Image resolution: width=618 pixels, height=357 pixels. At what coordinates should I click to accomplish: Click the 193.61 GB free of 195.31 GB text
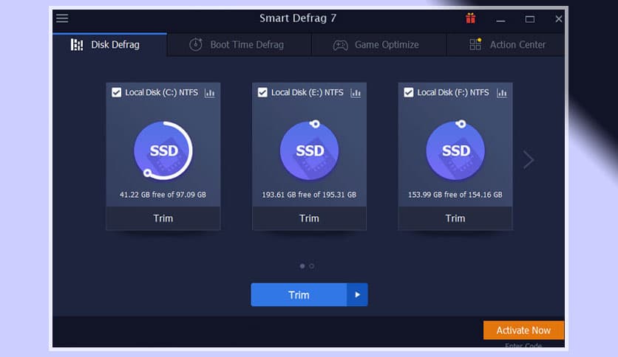tap(309, 195)
